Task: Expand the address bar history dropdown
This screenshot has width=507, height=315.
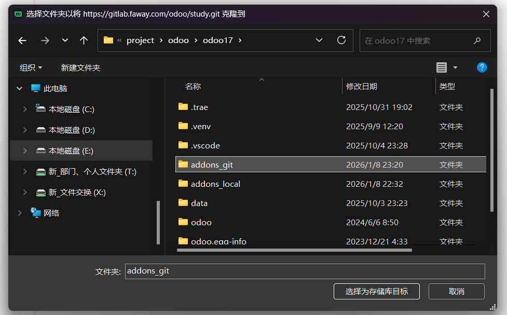Action: [x=319, y=40]
